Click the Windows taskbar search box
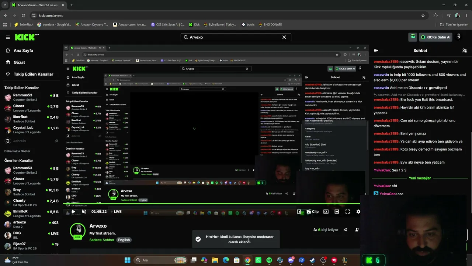 (160, 260)
